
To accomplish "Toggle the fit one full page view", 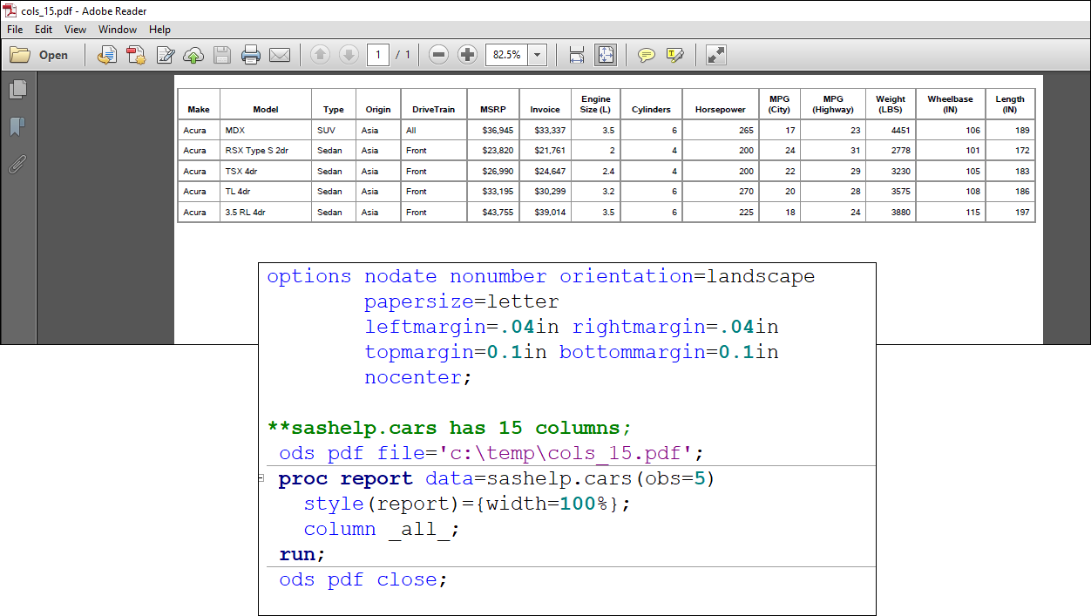I will 606,55.
